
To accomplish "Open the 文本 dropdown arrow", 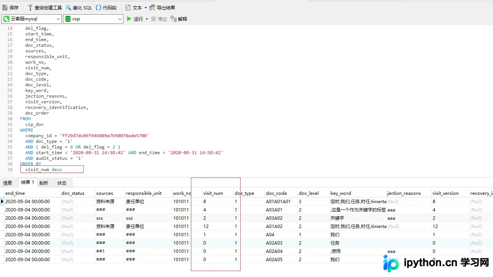I will pyautogui.click(x=146, y=8).
